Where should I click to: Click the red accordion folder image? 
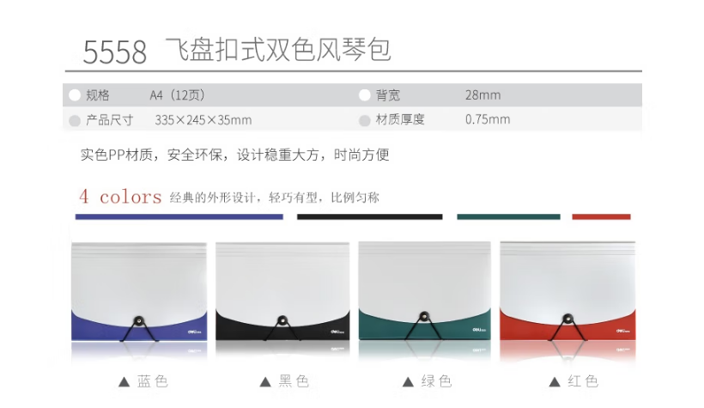coord(567,291)
